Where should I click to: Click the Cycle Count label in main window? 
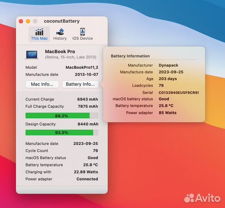(x=37, y=151)
